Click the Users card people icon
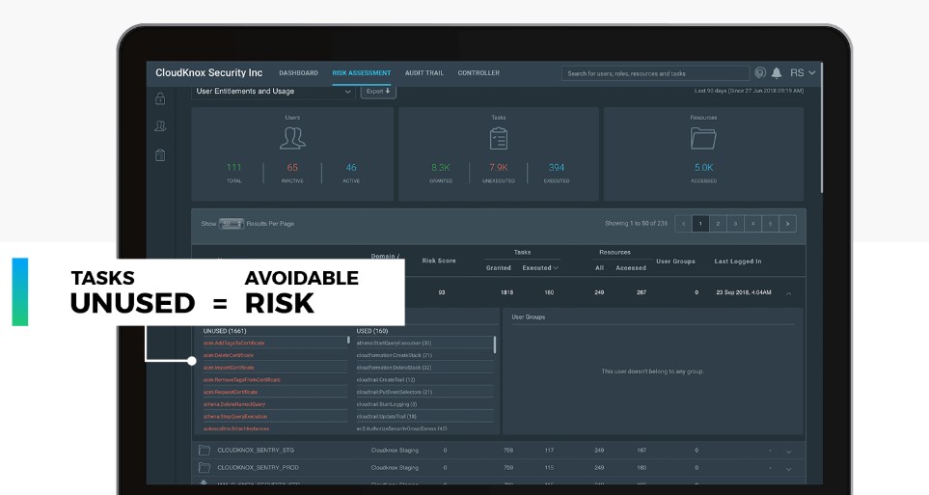 coord(292,138)
